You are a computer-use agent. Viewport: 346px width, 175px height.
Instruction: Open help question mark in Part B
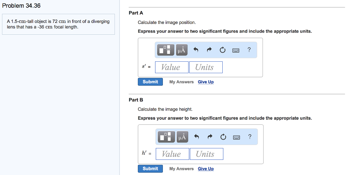pyautogui.click(x=250, y=137)
